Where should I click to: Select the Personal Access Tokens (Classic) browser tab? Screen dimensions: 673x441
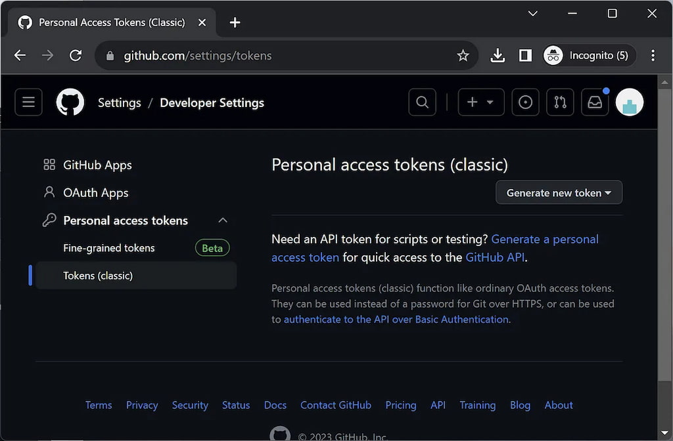(x=112, y=22)
